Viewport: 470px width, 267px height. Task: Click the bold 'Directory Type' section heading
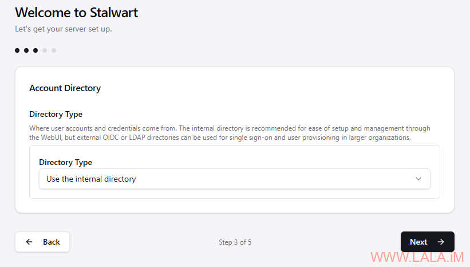(x=56, y=114)
